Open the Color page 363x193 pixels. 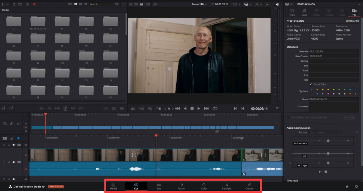coord(204,186)
